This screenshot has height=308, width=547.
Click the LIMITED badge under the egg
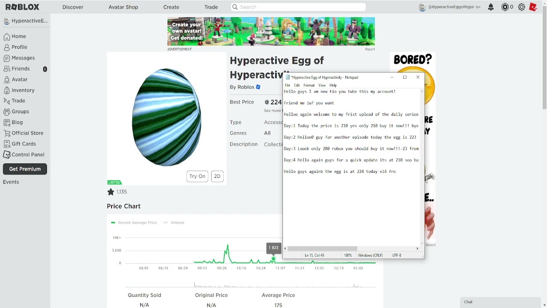(x=115, y=182)
